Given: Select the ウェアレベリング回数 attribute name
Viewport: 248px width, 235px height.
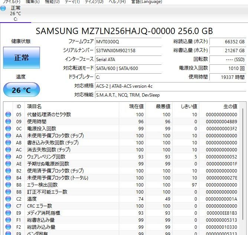Looking at the screenshot, I should click(46, 157).
